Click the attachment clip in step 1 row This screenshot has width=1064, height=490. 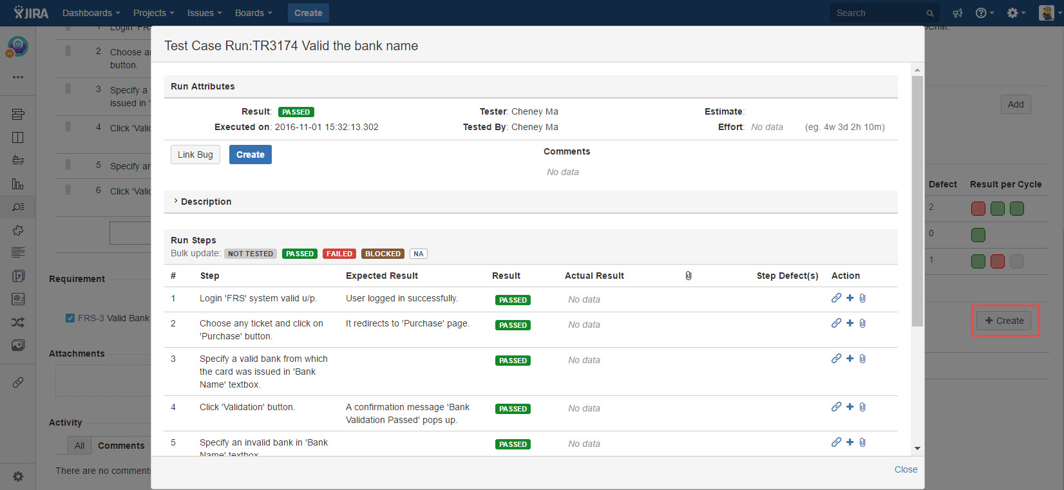pyautogui.click(x=862, y=298)
